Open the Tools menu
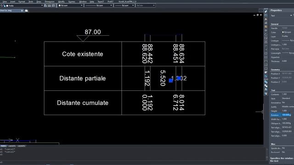Viewport: 294px width, 165px height. pos(31,1)
